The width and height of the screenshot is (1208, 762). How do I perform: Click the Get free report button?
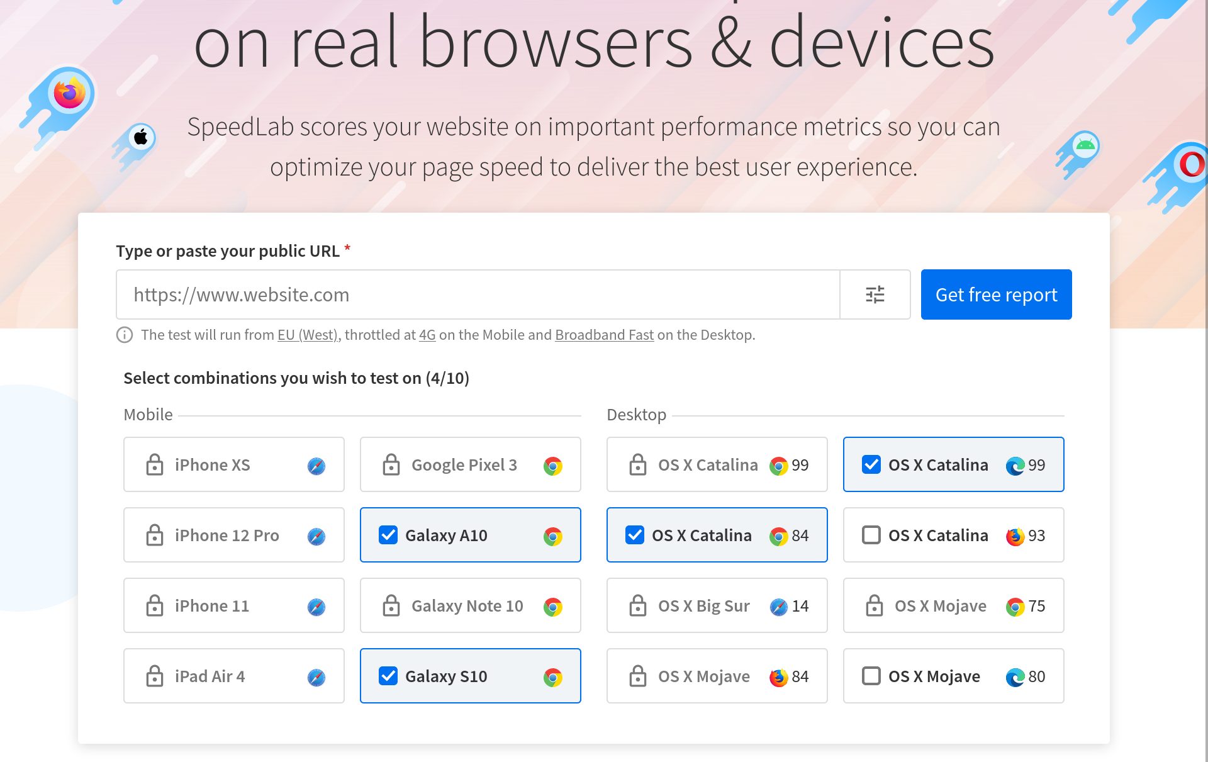(995, 294)
